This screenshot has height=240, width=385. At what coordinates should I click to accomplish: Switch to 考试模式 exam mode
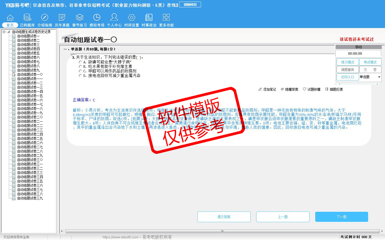pyautogui.click(x=370, y=62)
